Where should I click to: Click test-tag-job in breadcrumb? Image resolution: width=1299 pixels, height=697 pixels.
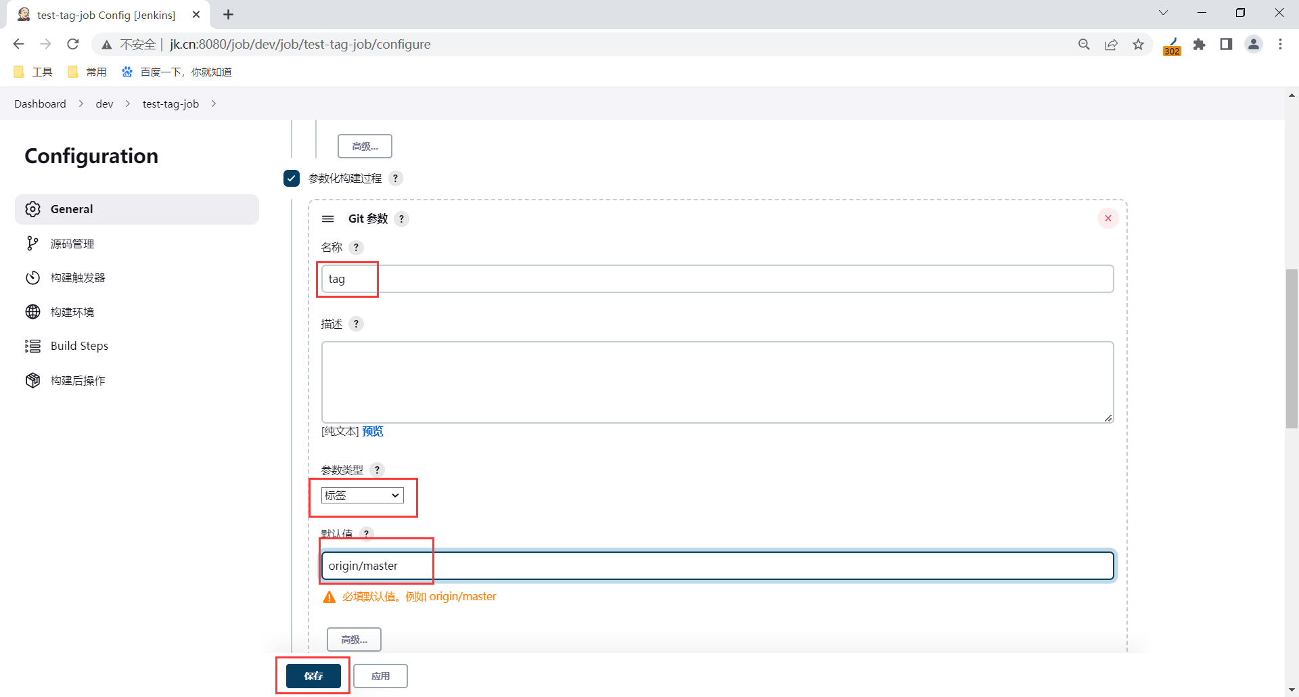[170, 104]
